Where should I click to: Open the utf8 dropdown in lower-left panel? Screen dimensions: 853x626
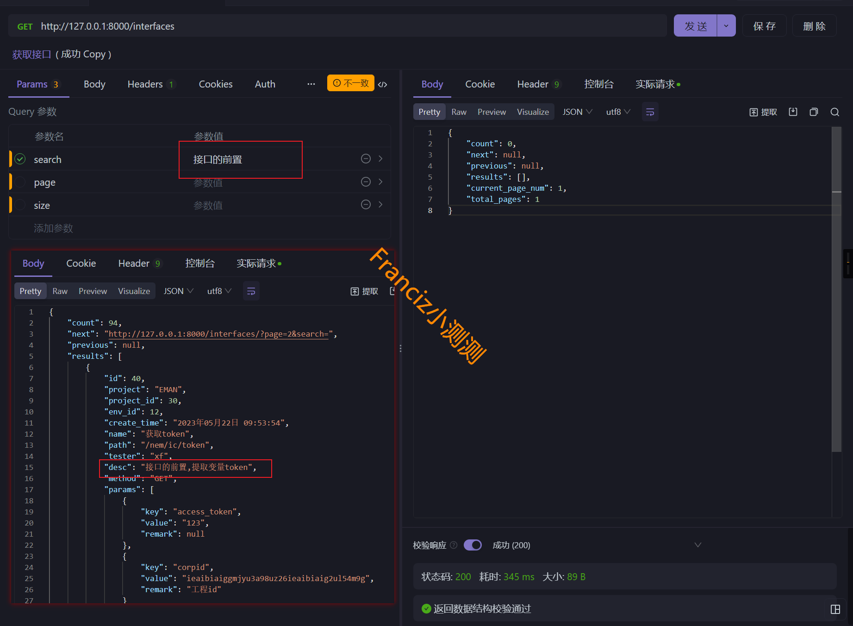[219, 291]
